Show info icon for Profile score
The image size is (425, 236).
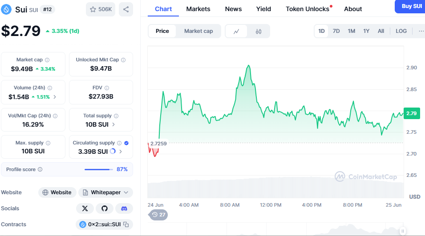point(40,169)
